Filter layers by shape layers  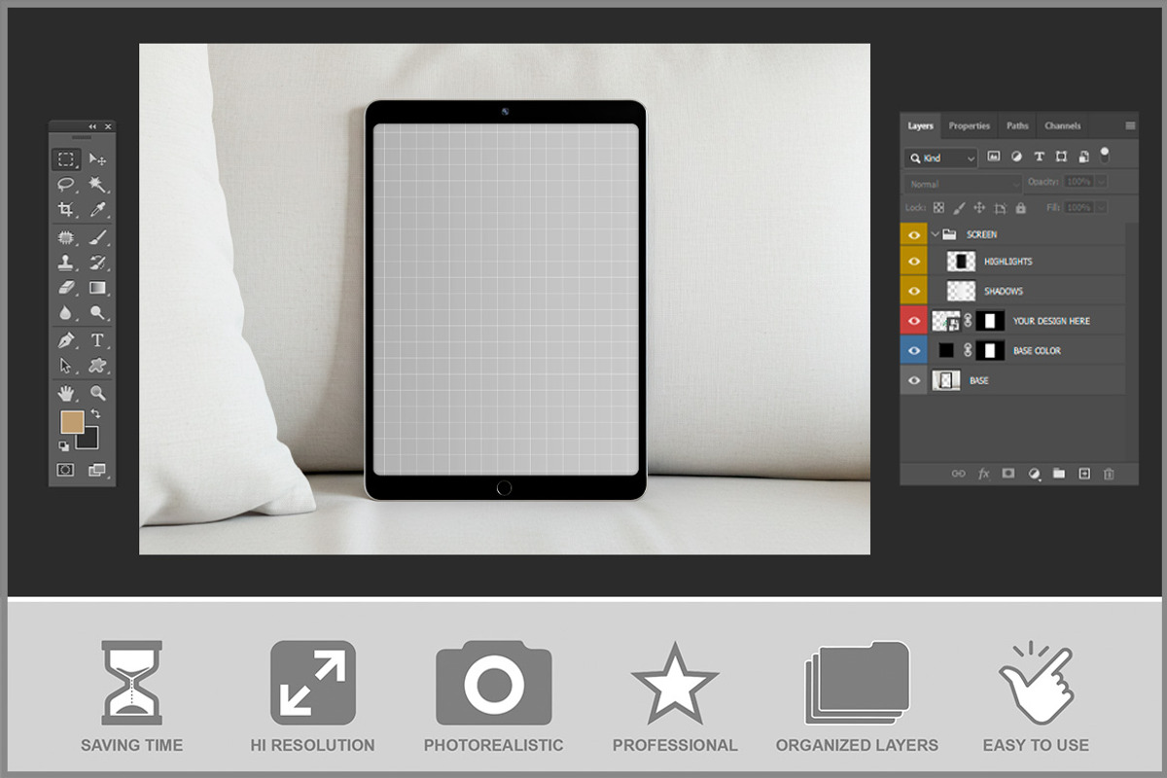coord(1061,156)
